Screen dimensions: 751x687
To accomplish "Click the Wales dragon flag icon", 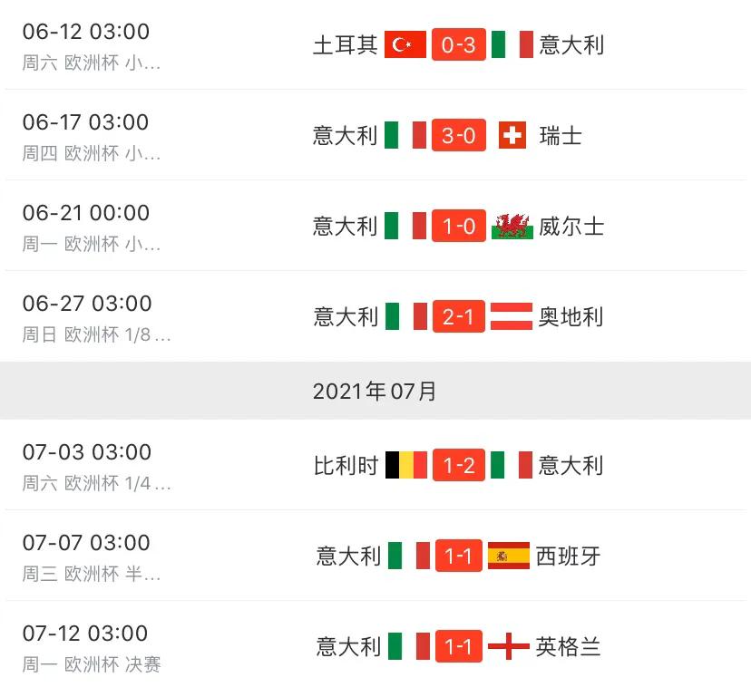I will click(x=512, y=226).
